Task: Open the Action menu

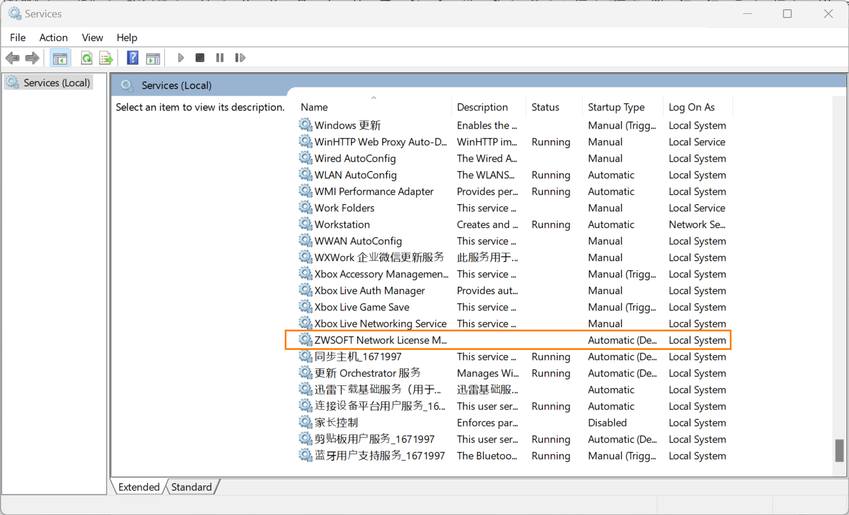Action: (53, 38)
